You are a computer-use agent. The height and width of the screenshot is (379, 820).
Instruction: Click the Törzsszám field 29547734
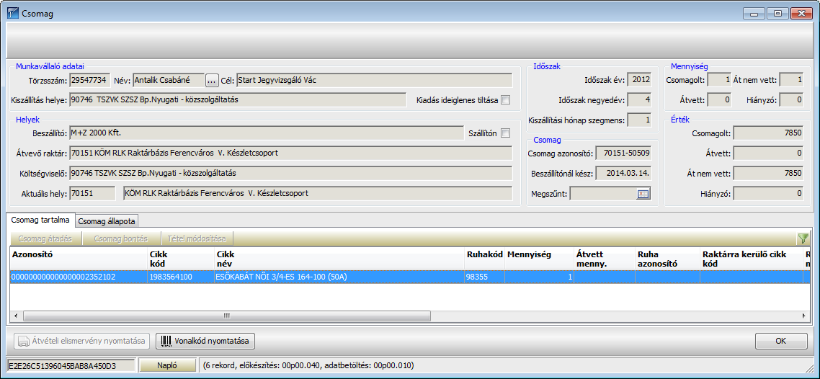click(89, 81)
